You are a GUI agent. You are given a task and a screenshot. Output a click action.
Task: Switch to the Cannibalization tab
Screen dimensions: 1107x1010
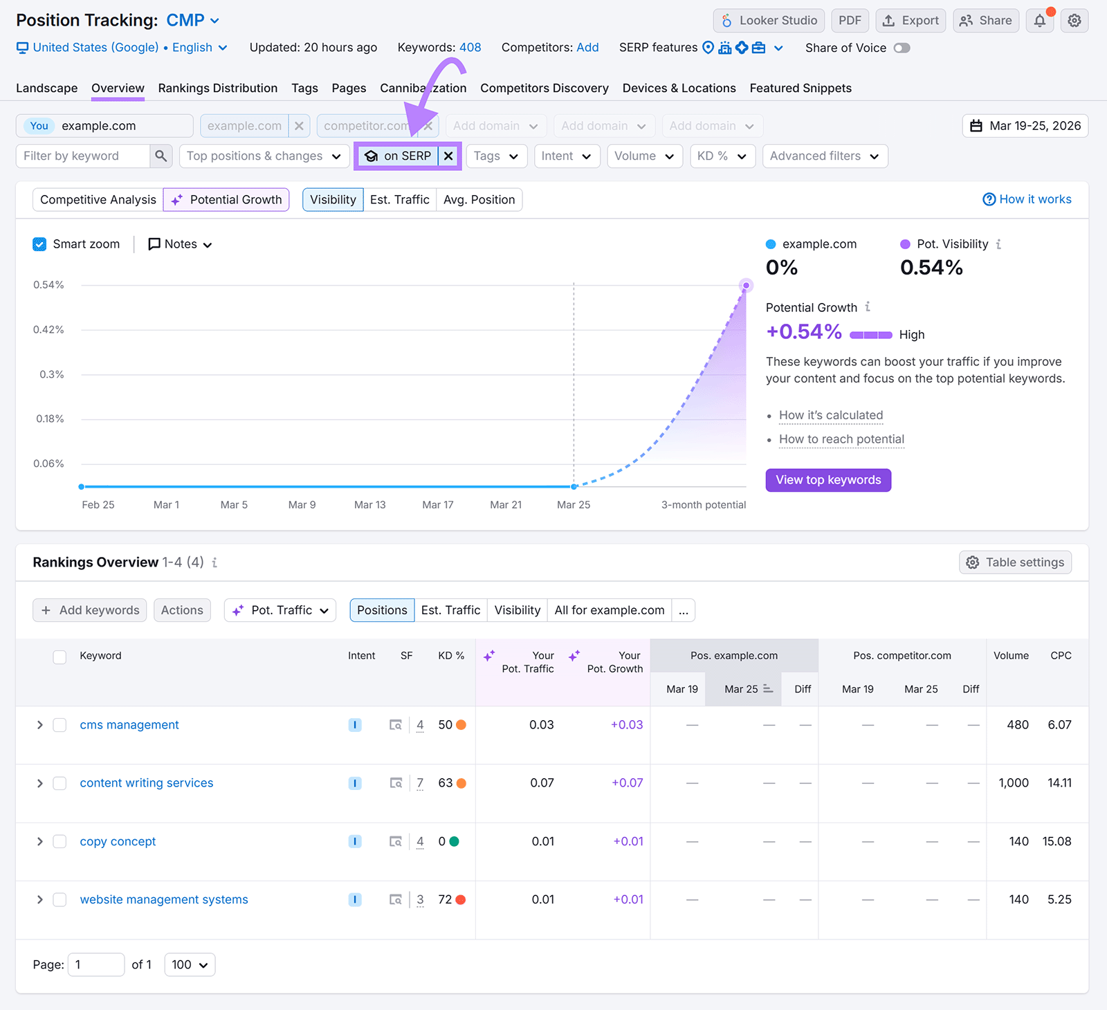pyautogui.click(x=423, y=88)
